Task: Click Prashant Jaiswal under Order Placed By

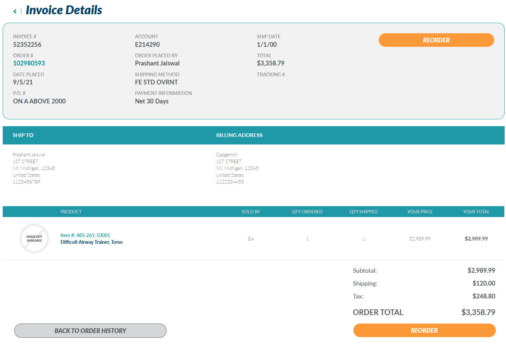Action: click(x=157, y=63)
